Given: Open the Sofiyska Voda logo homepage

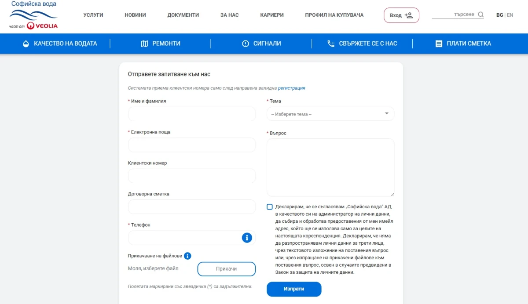Looking at the screenshot, I should coord(33,15).
